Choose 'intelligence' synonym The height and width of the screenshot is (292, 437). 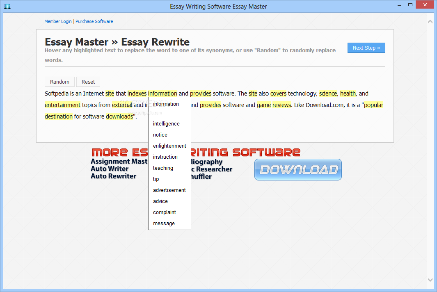tap(166, 124)
